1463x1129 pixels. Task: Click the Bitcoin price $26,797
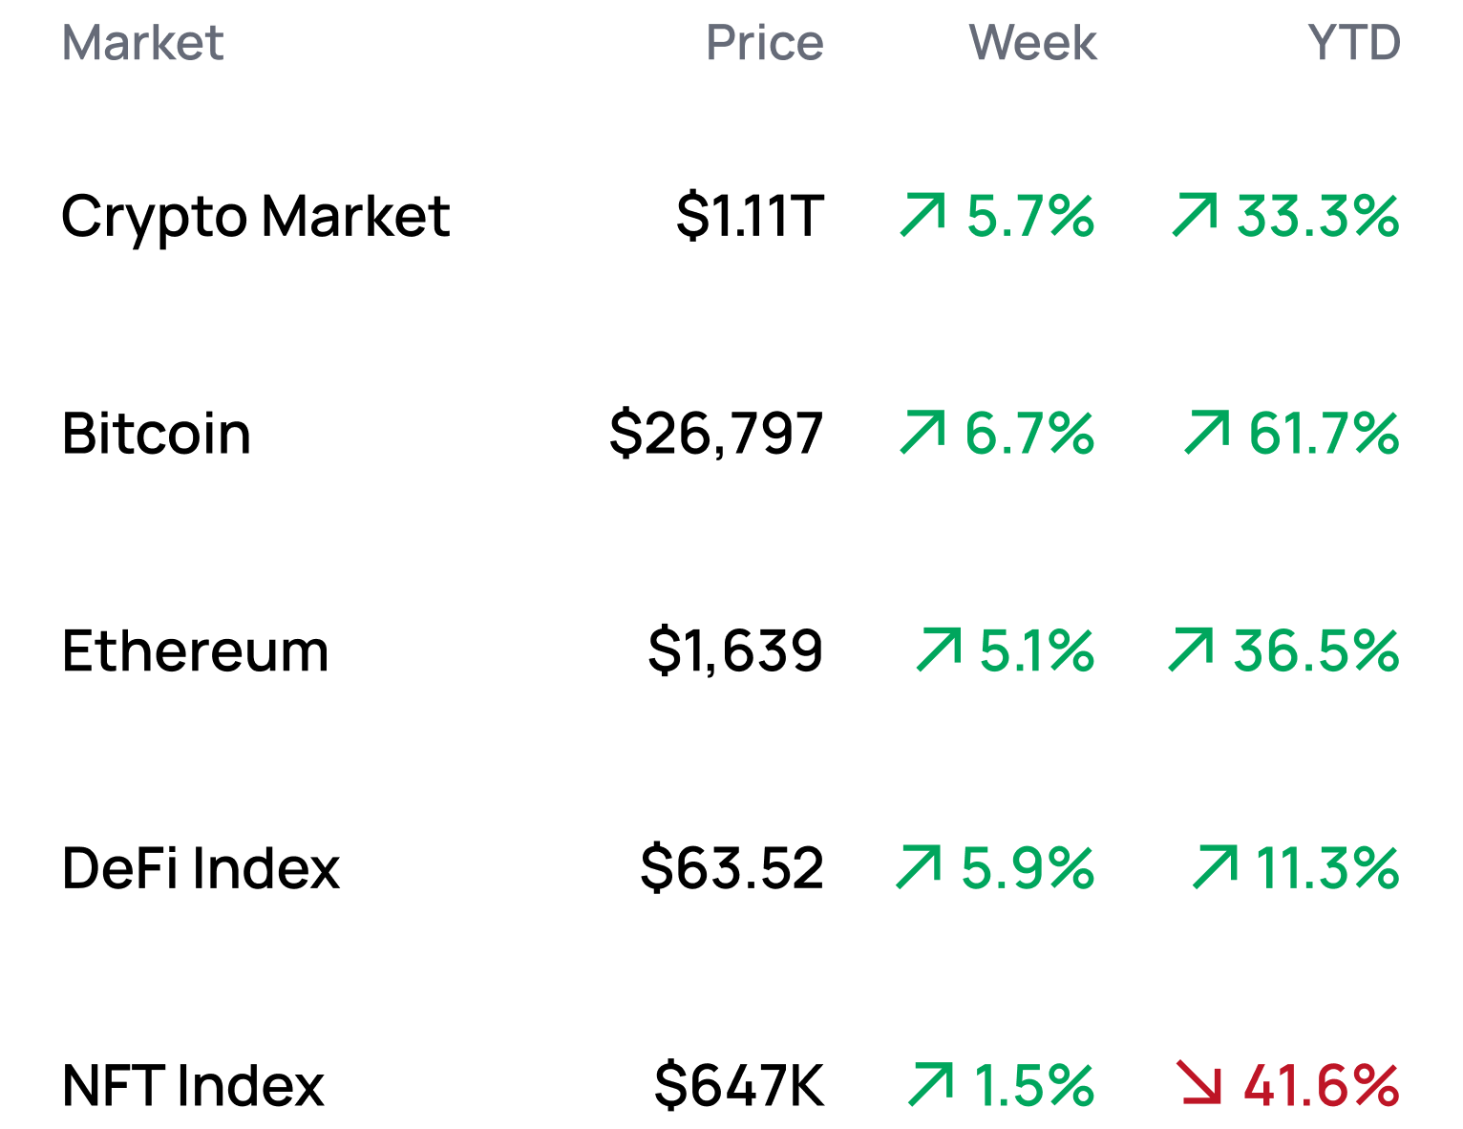point(716,433)
